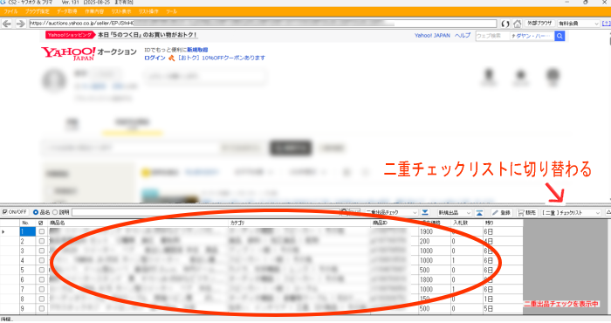The image size is (611, 323).
Task: Click the 外部ブラウザ button
Action: [x=539, y=24]
